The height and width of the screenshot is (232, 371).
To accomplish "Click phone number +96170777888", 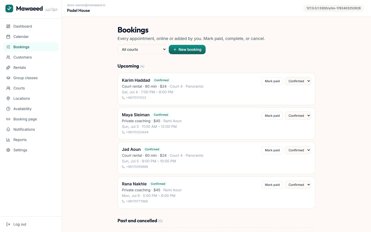I will 137,201.
